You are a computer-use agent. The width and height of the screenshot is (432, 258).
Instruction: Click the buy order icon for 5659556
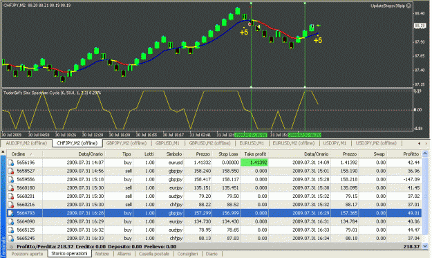click(11, 179)
